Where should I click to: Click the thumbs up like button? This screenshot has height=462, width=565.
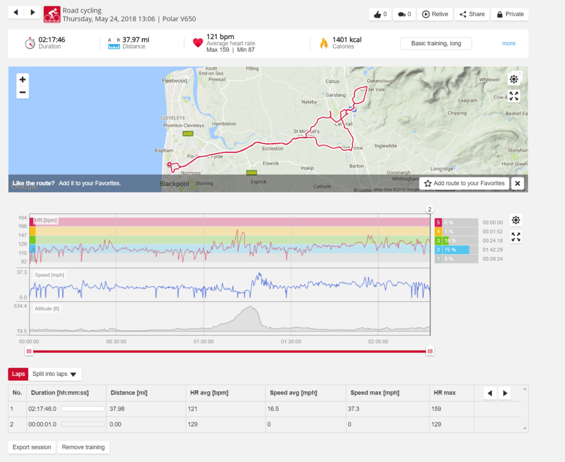[x=380, y=14]
